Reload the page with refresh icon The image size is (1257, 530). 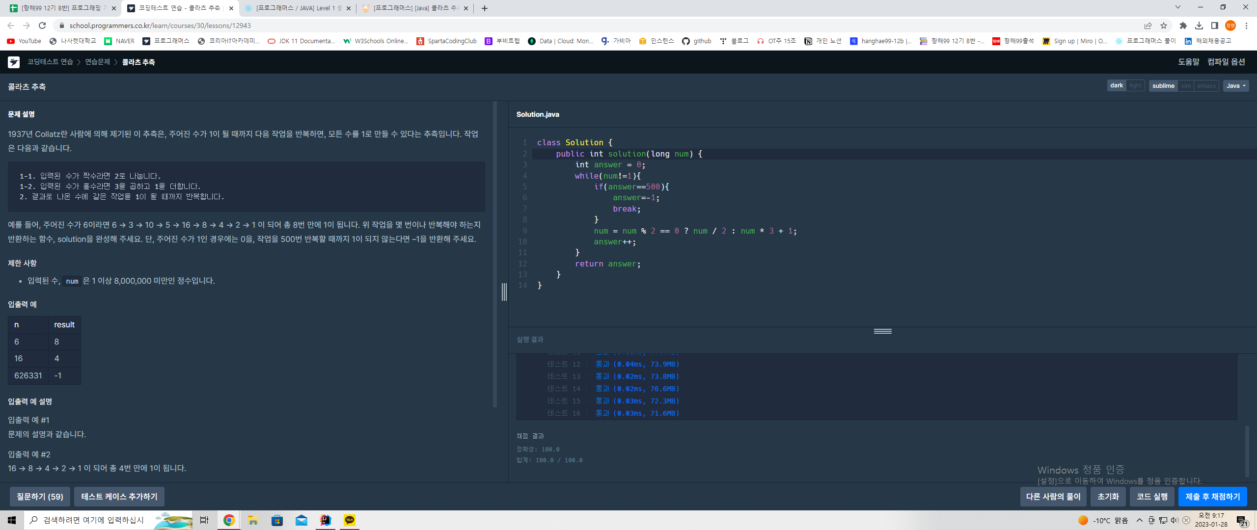[x=42, y=26]
